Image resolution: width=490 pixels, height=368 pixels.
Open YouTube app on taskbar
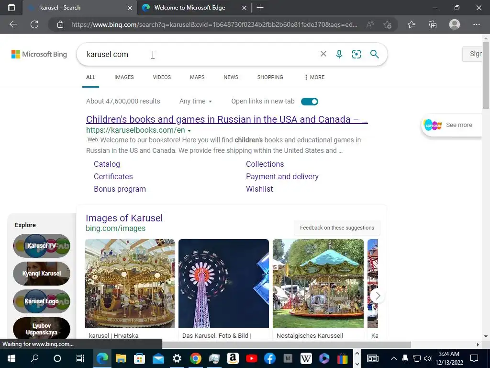(x=251, y=358)
